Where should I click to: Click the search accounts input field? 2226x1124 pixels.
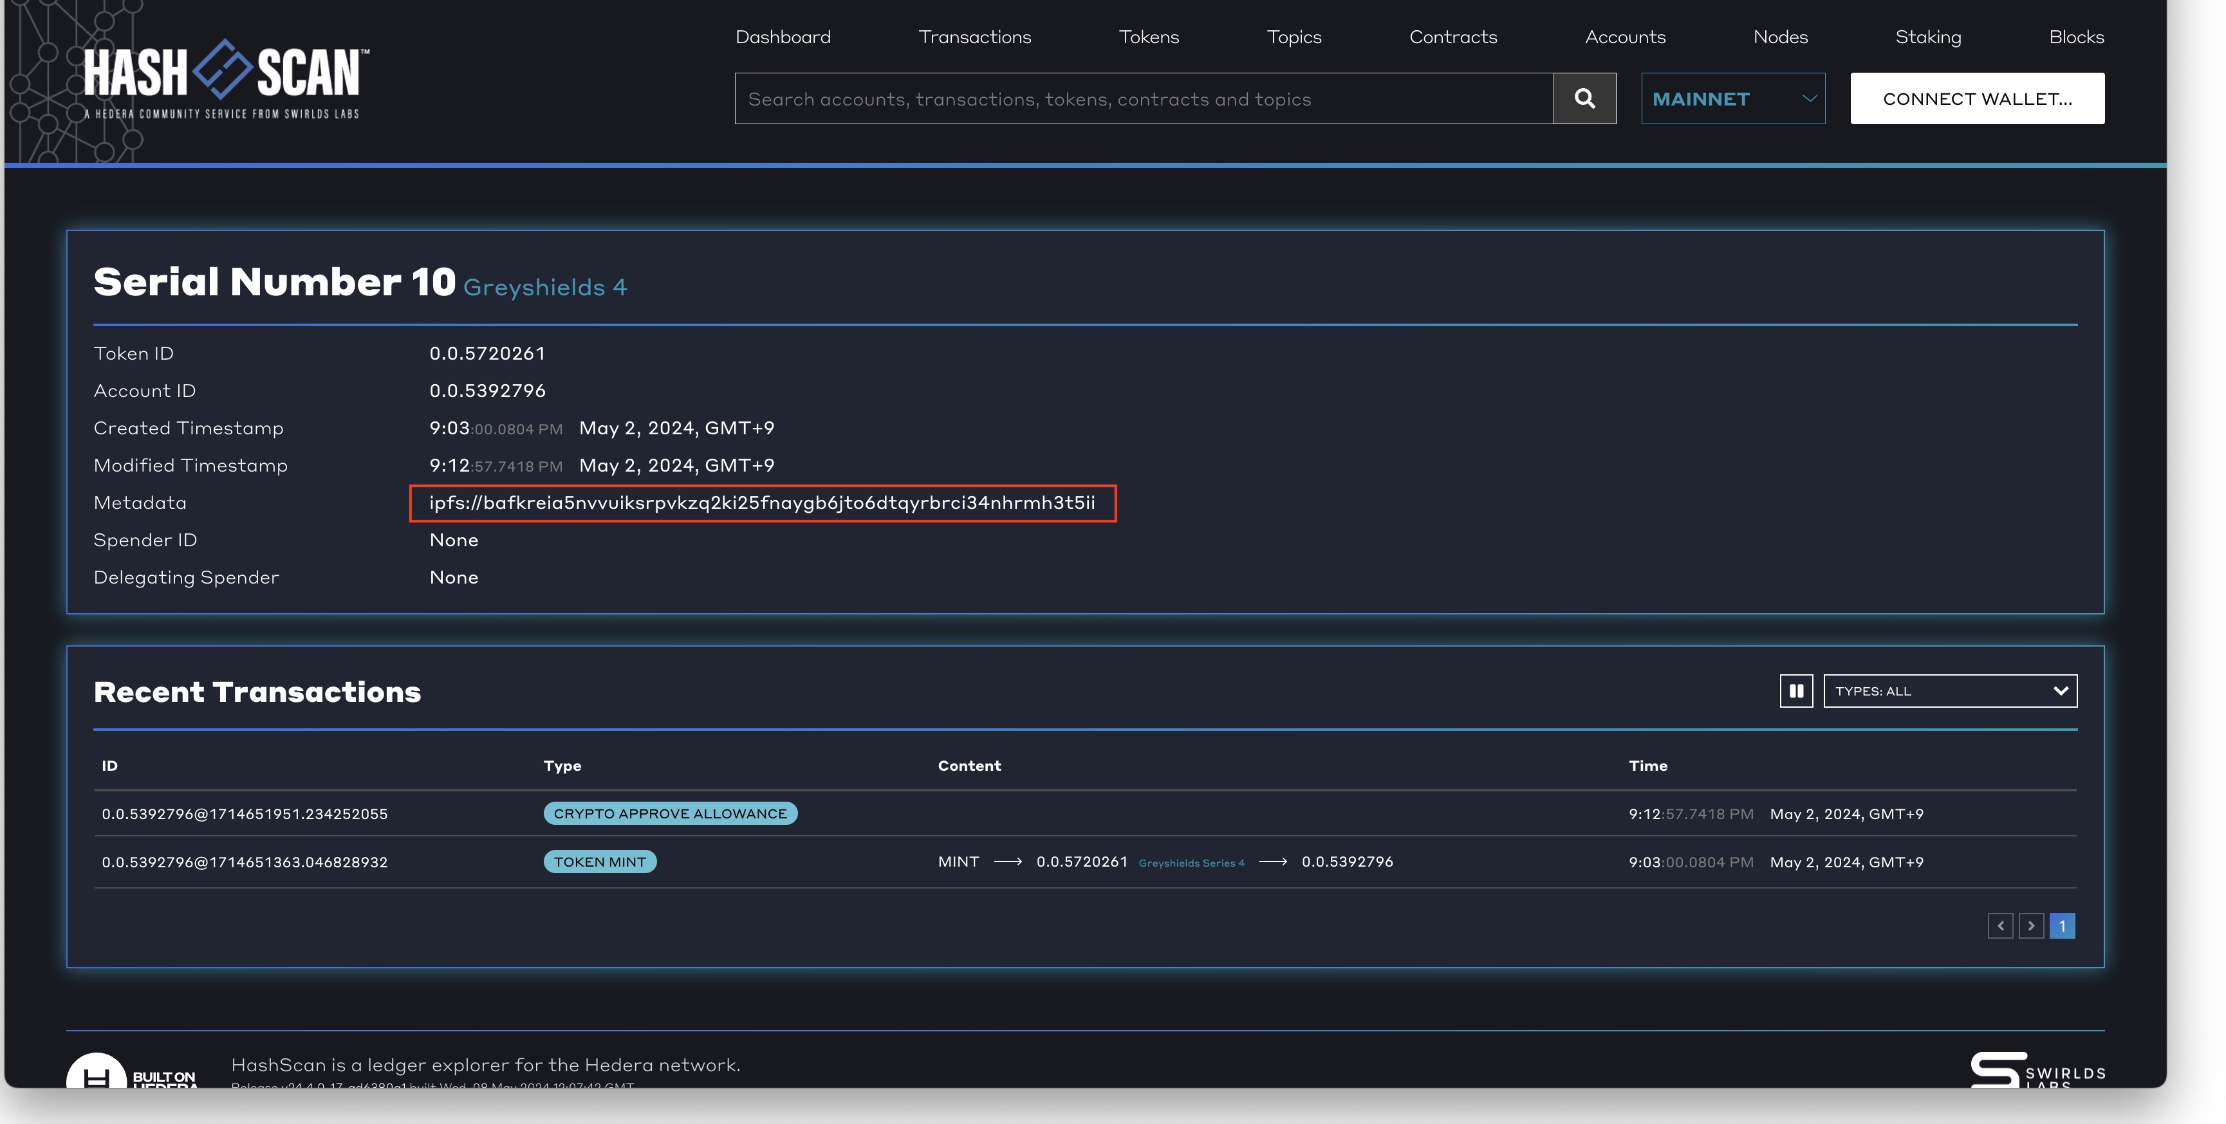tap(1143, 98)
